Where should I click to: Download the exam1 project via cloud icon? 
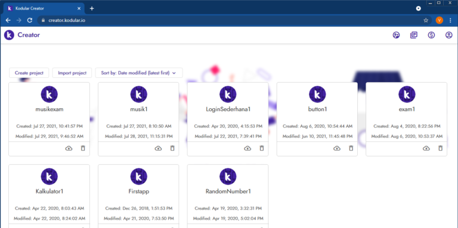pos(426,148)
